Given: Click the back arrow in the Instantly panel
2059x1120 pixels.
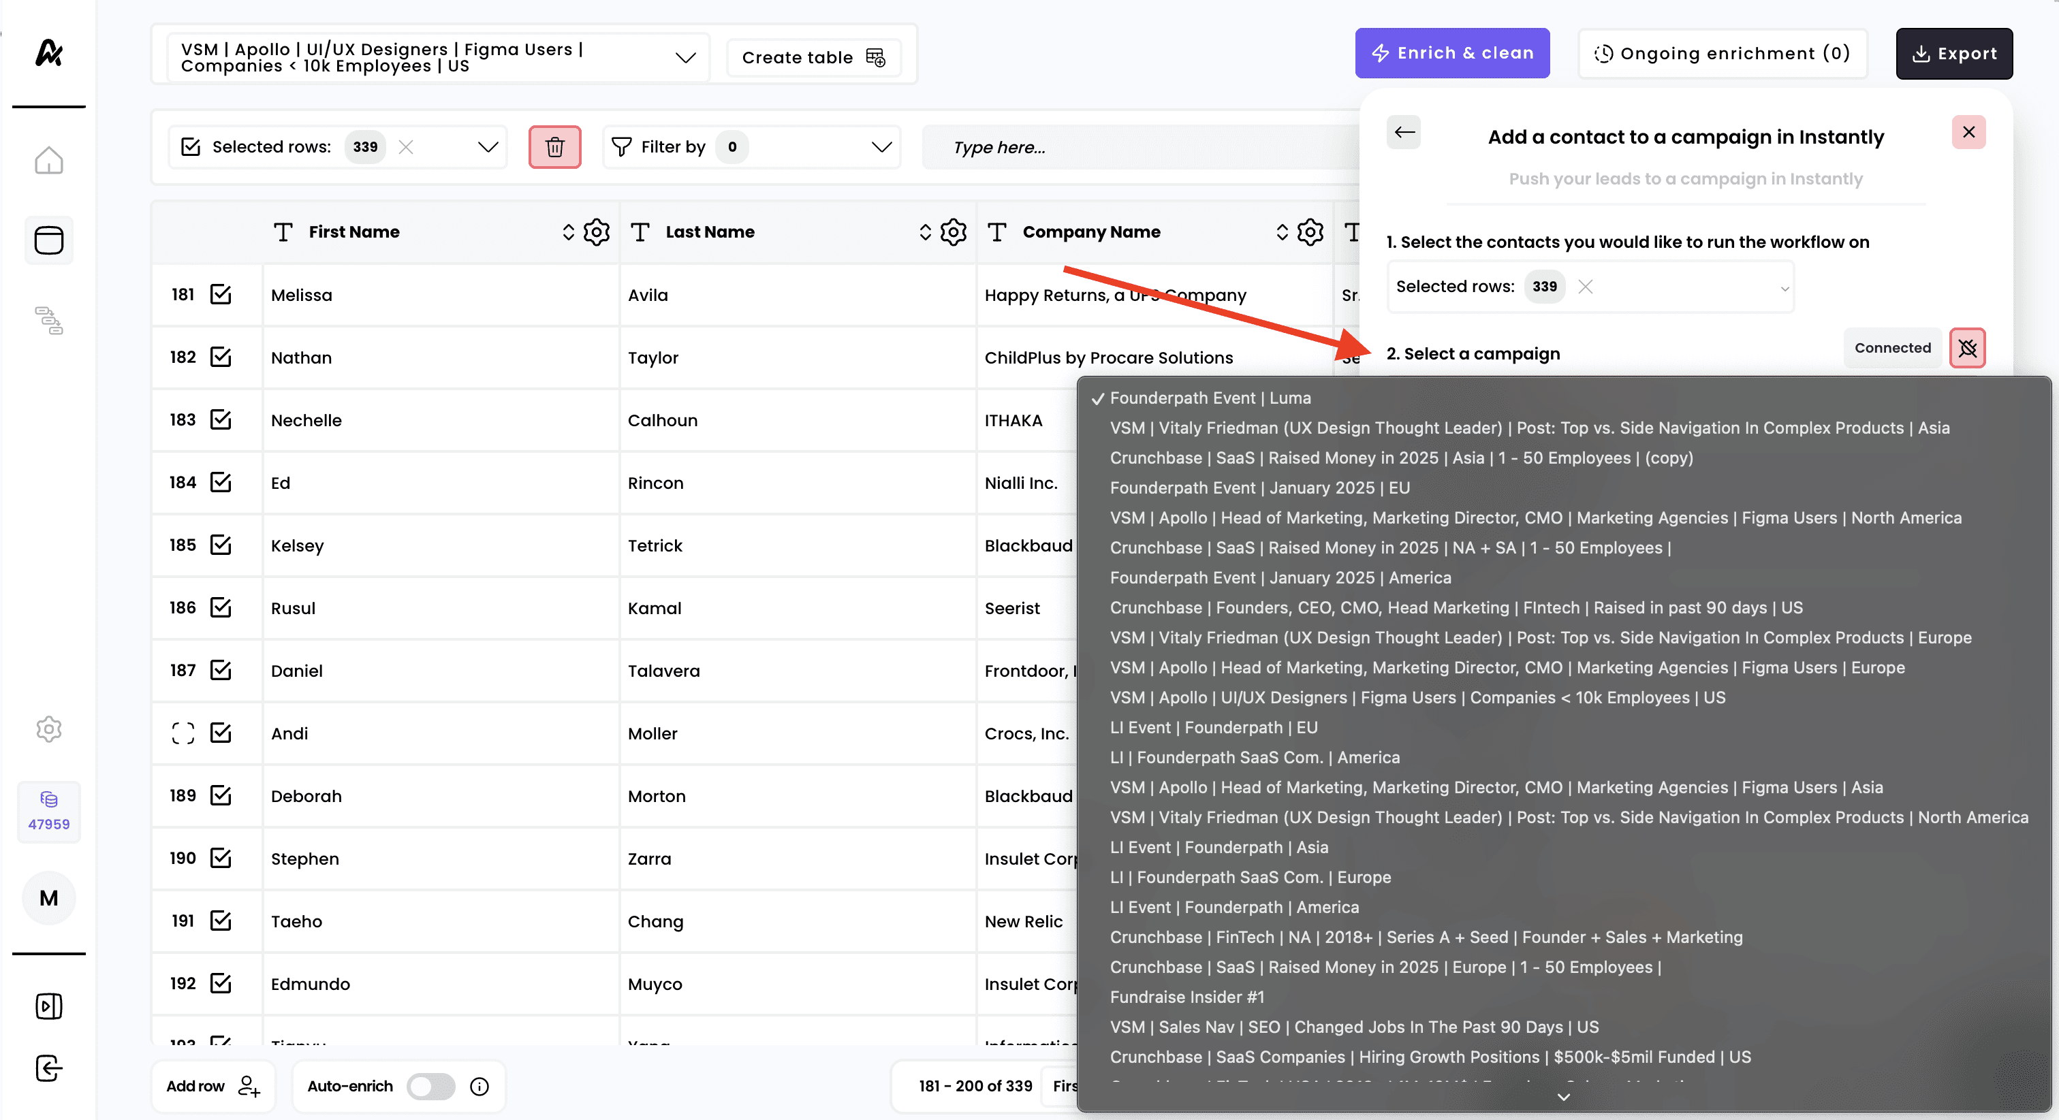Looking at the screenshot, I should [1404, 133].
